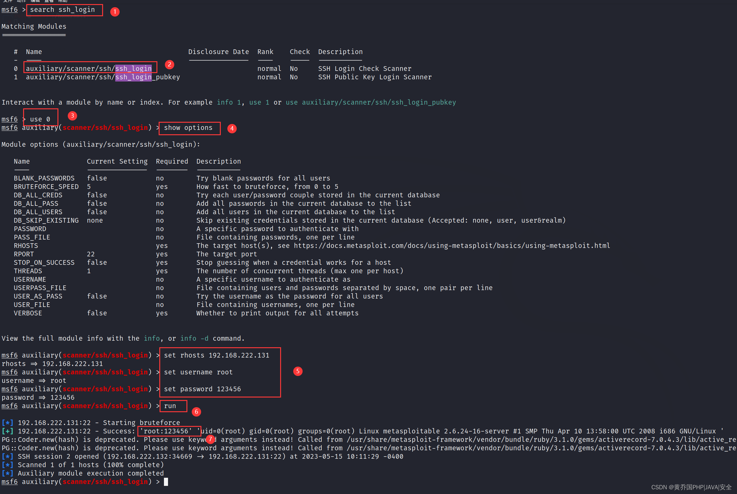Click the 'DB_ALL_PASS' option name
Screen dimensions: 737x494
[x=36, y=204]
